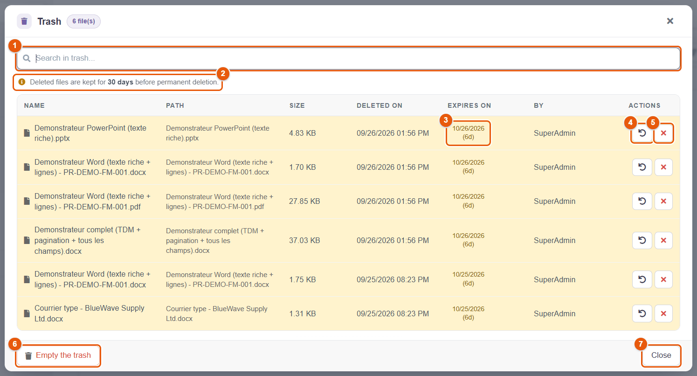
Task: Restore the Demonstrateur PowerPoint .pptx file
Action: (642, 133)
